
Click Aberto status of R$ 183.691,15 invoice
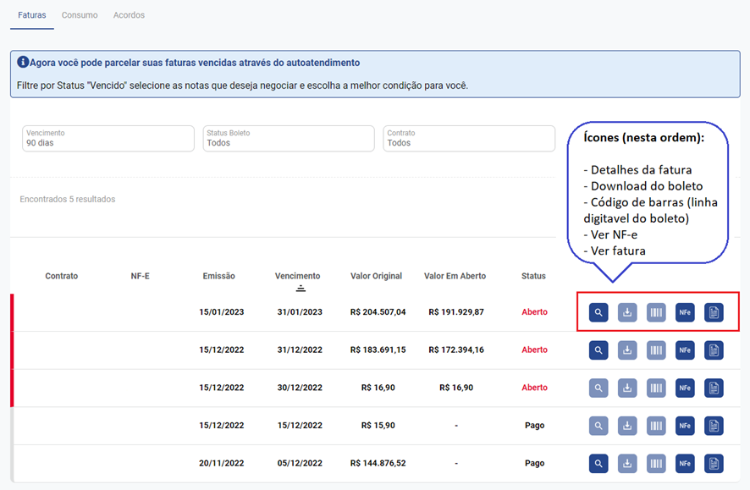(x=534, y=350)
